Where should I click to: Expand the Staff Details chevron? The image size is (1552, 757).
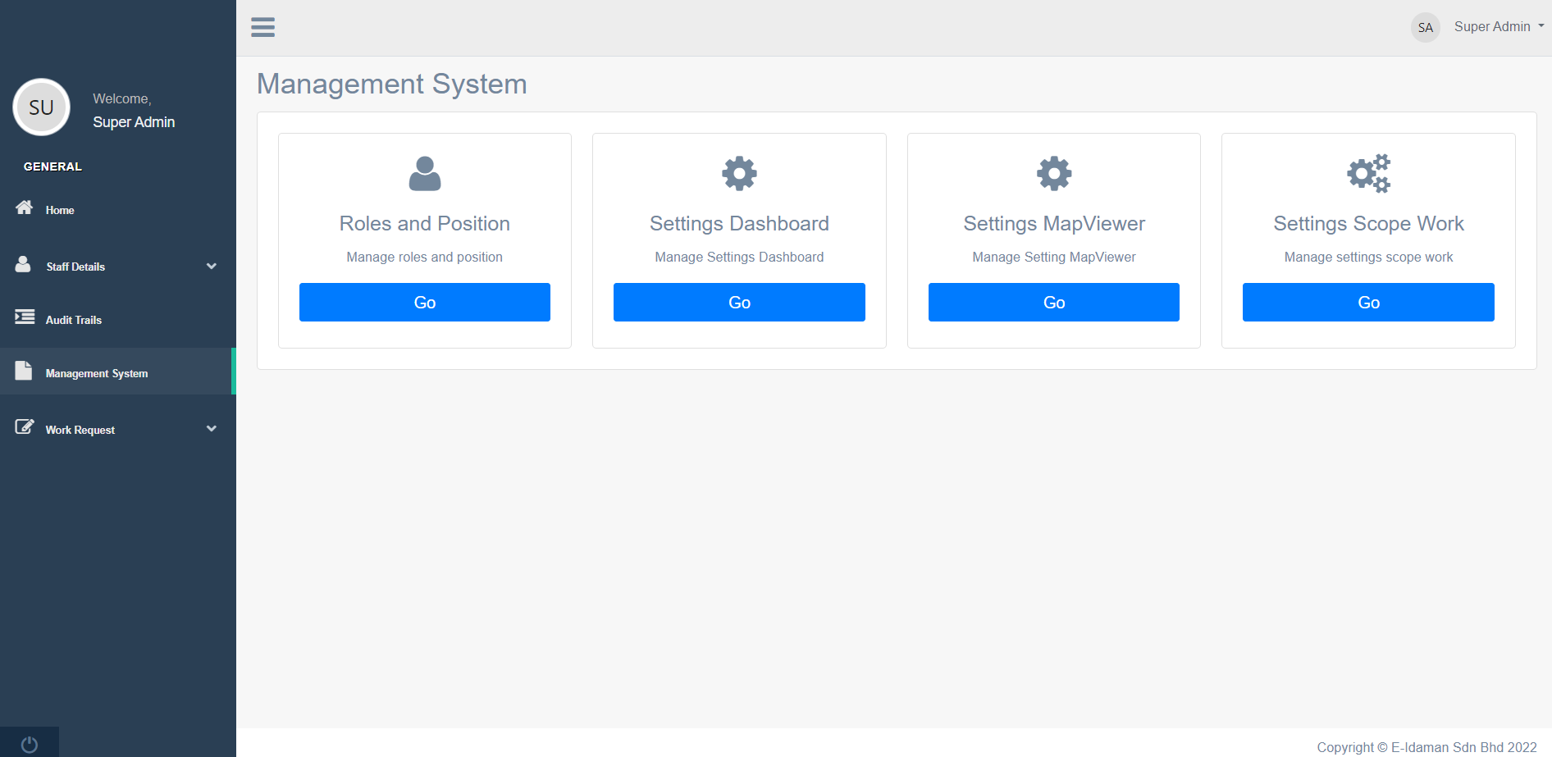(x=212, y=266)
